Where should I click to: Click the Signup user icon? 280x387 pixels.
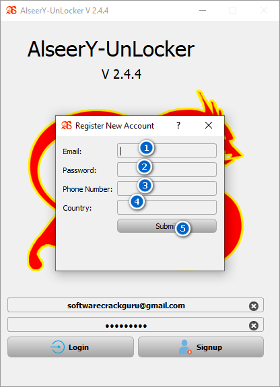coord(185,347)
